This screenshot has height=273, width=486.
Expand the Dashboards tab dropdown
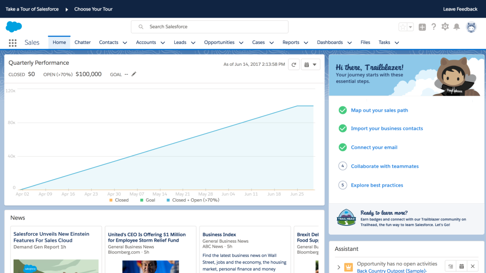350,42
